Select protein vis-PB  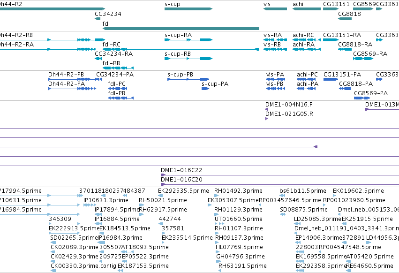(x=276, y=89)
